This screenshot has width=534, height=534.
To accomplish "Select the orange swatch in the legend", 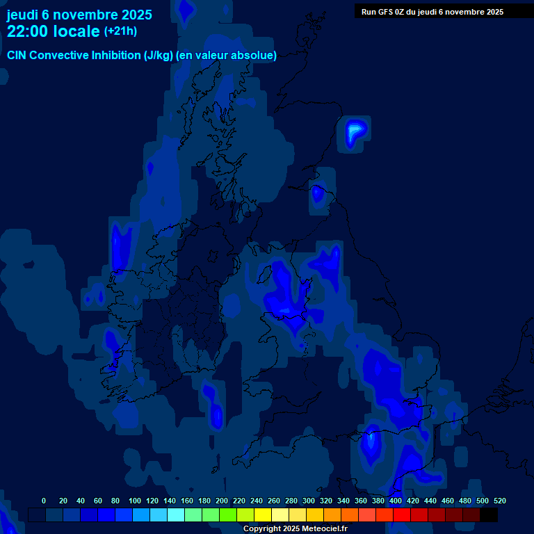I will [x=332, y=515].
